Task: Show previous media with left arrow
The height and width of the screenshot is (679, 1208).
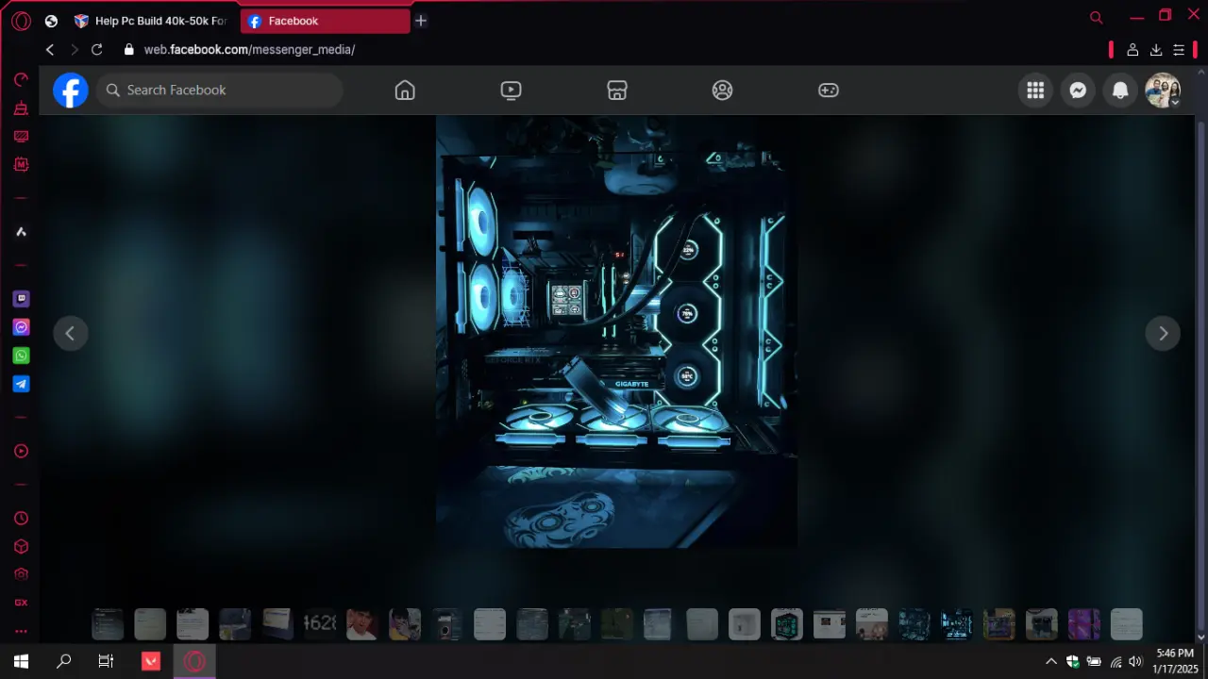Action: coord(70,333)
